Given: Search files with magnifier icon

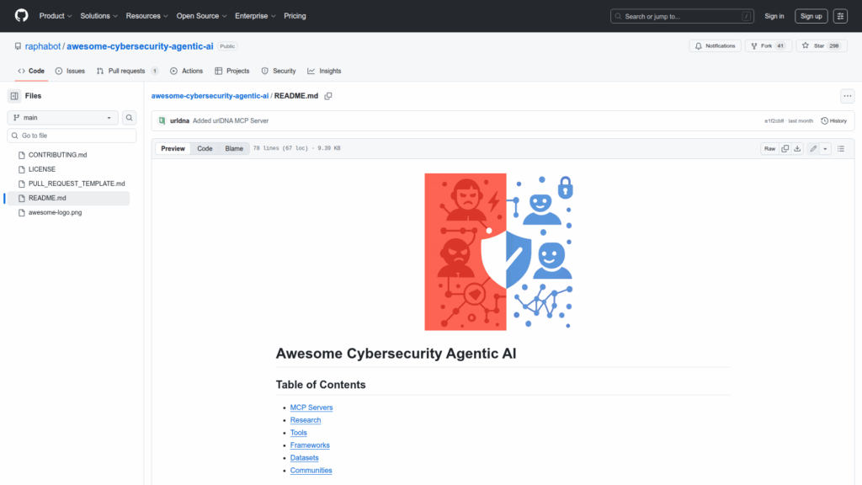Looking at the screenshot, I should point(130,118).
